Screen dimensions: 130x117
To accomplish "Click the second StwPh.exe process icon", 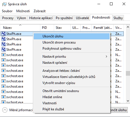I will click(x=4, y=39).
